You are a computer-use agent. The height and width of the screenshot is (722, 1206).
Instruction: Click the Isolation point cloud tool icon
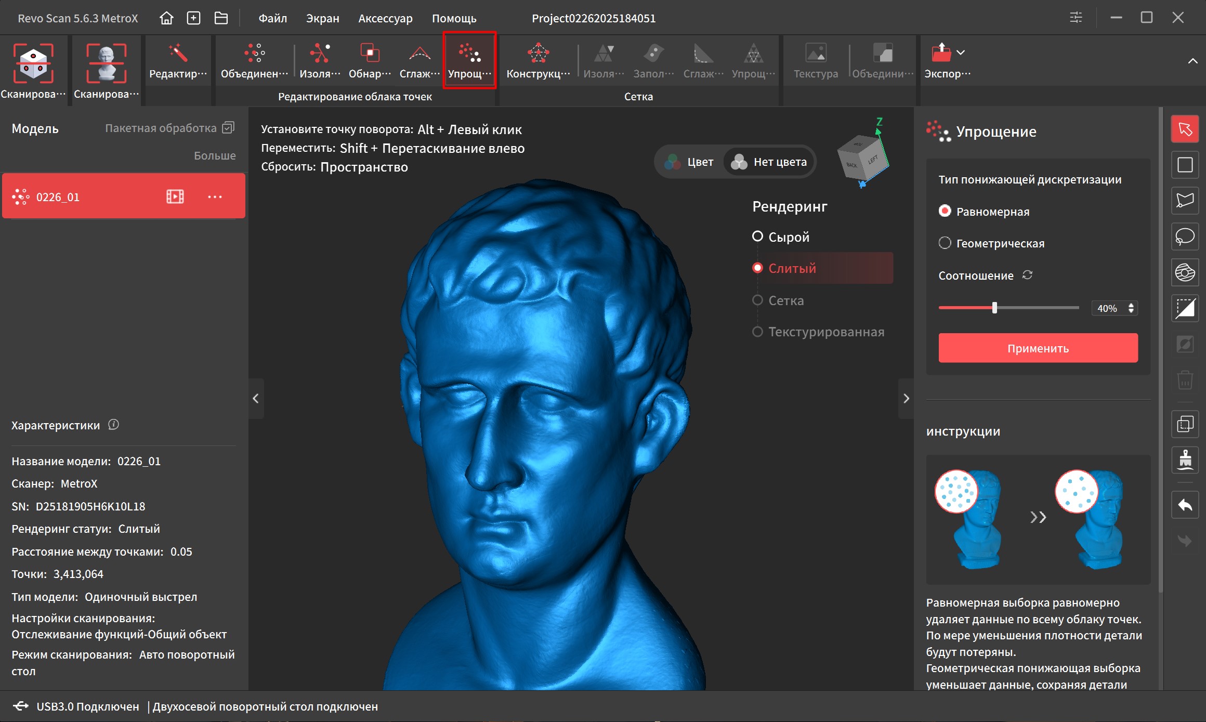(319, 54)
